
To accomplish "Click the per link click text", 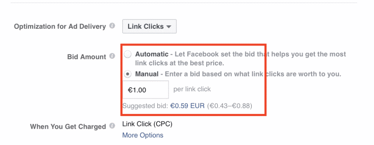I will click(192, 89).
